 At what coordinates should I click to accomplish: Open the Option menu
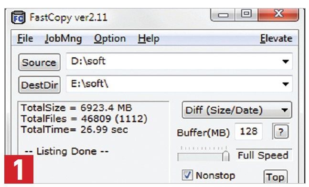click(110, 39)
